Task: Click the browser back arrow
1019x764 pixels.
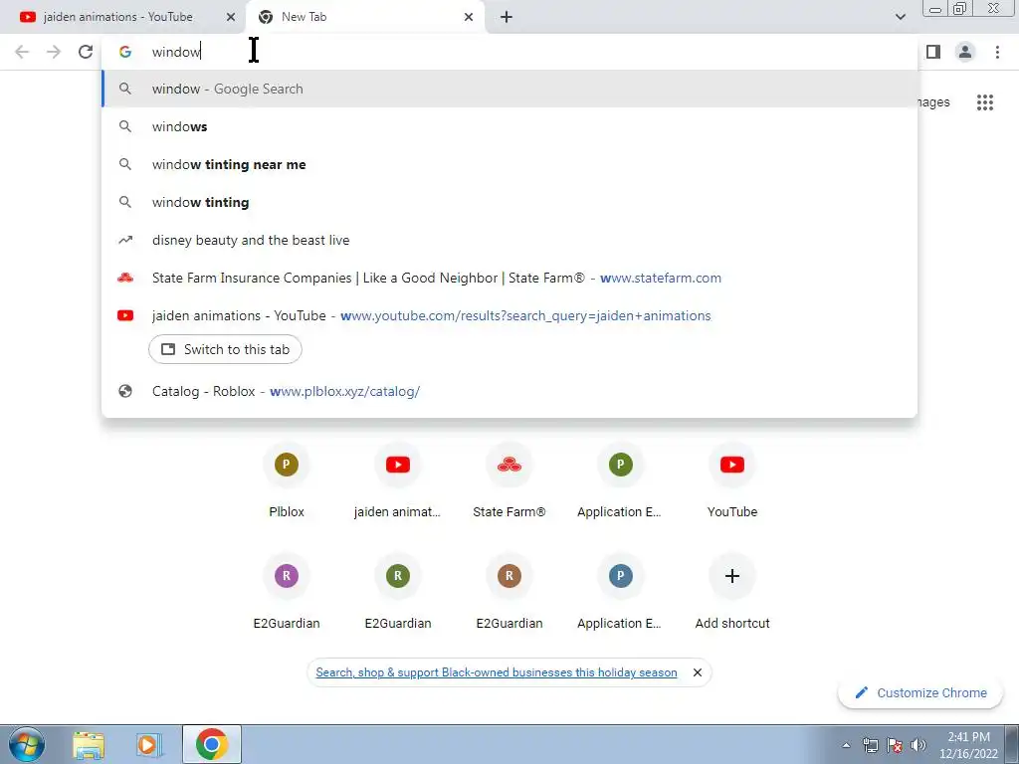Action: point(22,52)
